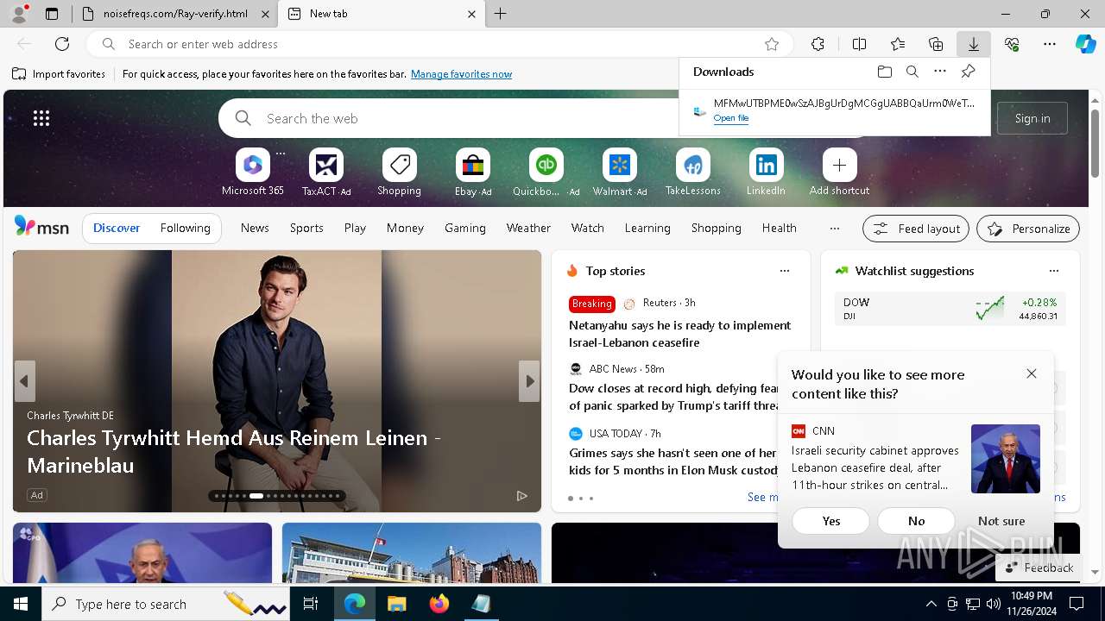Open the Browser essentials icon

click(1012, 44)
